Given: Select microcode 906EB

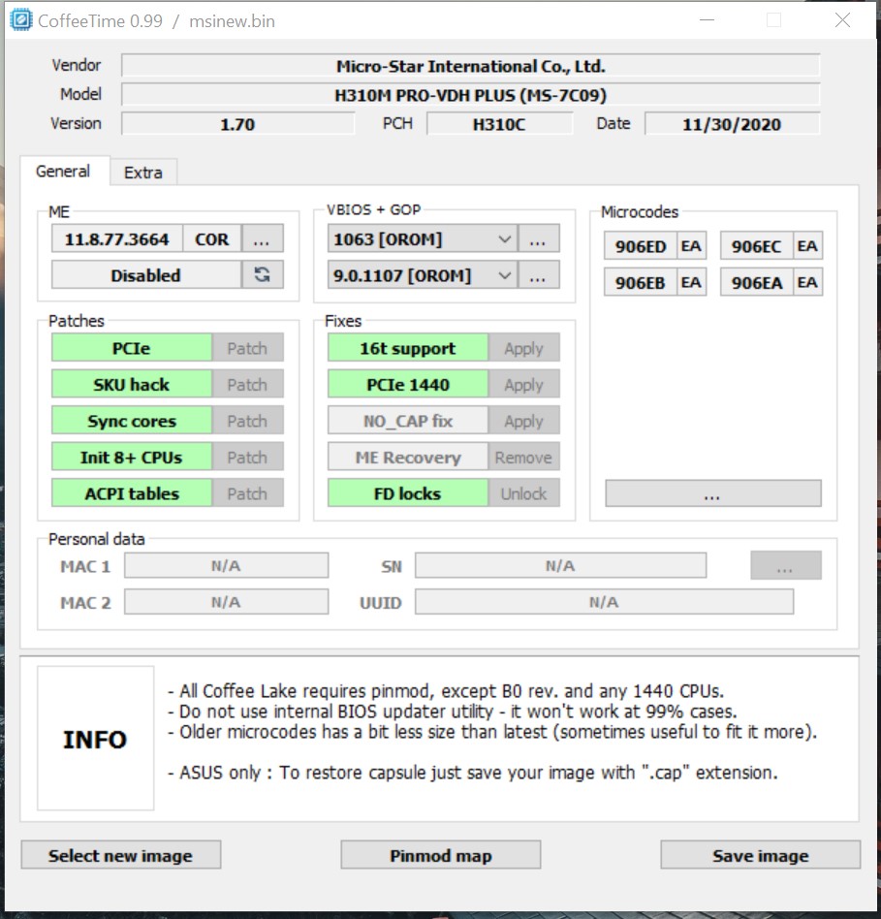Looking at the screenshot, I should (640, 282).
